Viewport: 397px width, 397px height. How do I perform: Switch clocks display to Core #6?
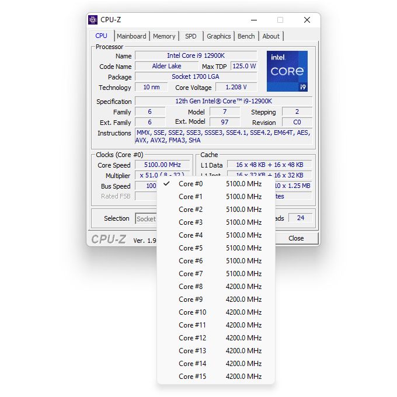(x=215, y=261)
